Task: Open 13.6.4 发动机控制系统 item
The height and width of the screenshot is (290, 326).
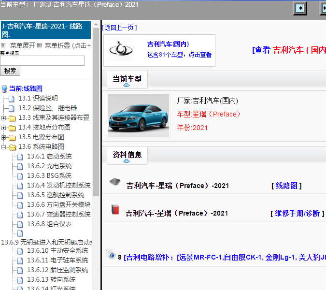Action: coord(59,186)
